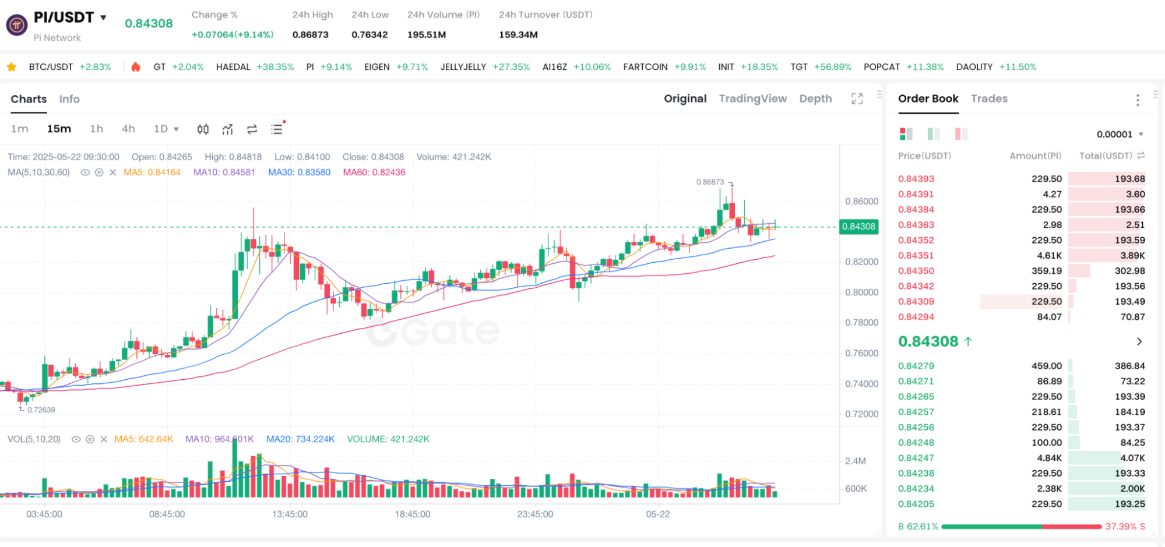1165x547 pixels.
Task: Click the candlestick chart type icon
Action: point(203,129)
